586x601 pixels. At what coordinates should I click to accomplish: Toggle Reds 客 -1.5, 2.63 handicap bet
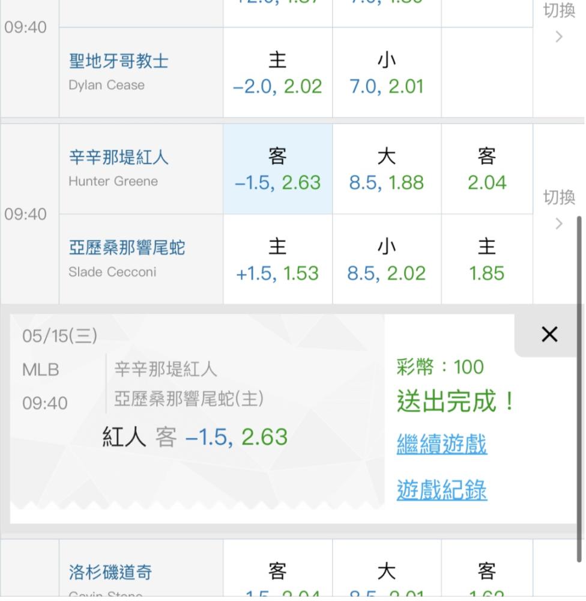point(277,169)
